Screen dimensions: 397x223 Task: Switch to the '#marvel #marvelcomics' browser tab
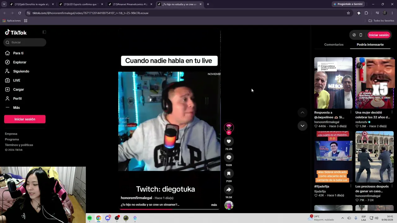(130, 4)
